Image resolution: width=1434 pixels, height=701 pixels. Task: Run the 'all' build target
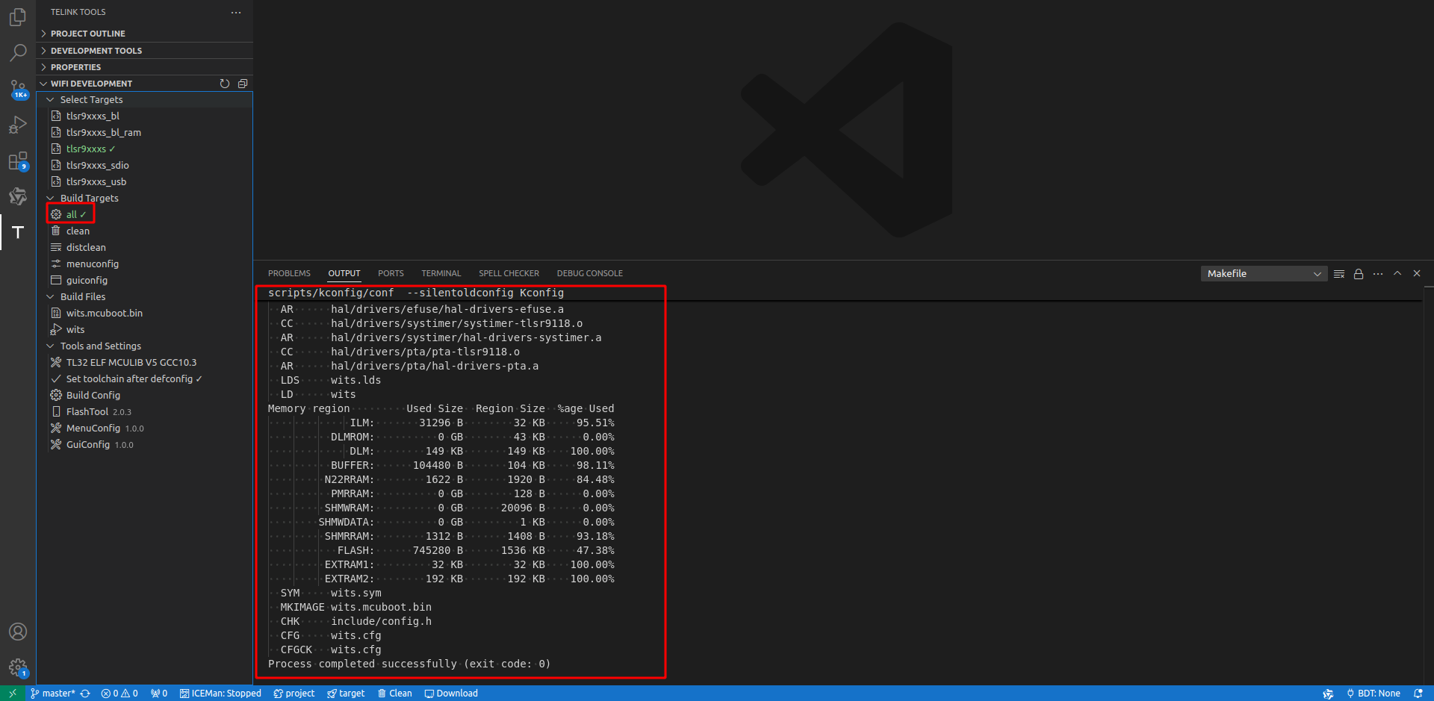(x=72, y=215)
